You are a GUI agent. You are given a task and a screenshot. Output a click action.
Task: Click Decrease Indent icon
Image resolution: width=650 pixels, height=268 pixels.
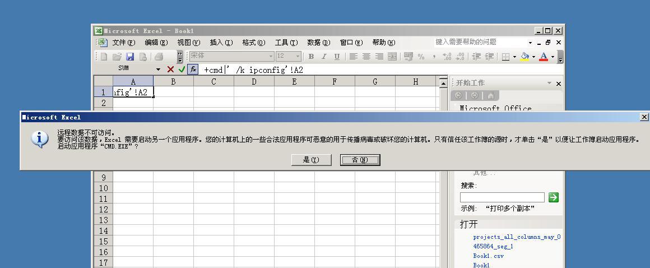click(x=477, y=57)
